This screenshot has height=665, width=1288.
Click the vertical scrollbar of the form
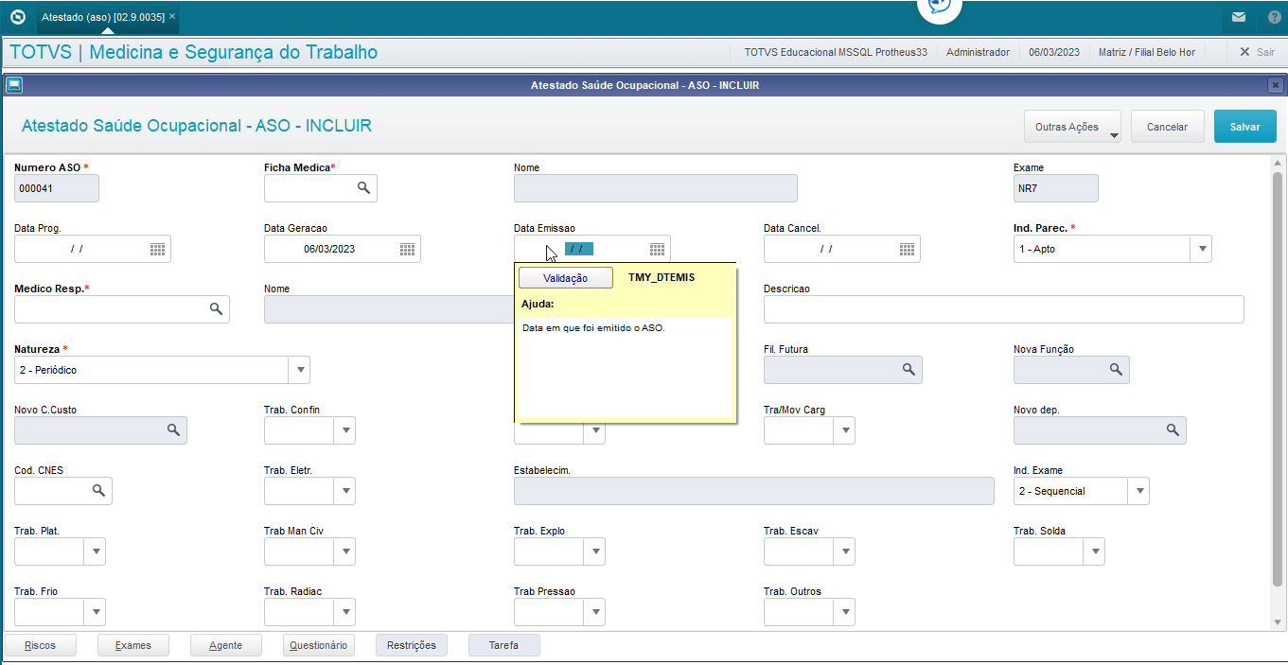(x=1278, y=378)
